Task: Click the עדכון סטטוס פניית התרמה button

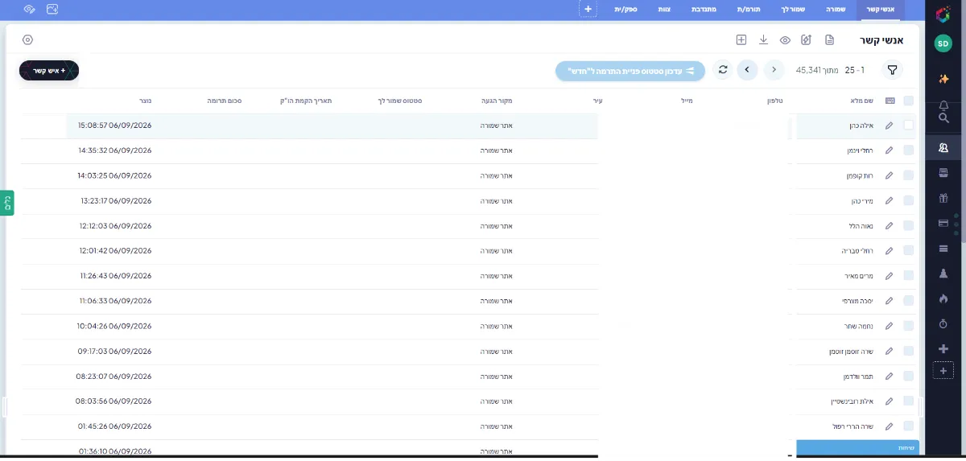Action: coord(630,71)
